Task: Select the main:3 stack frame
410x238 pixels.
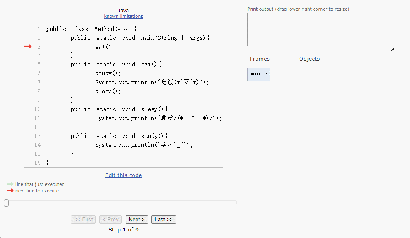Action: 259,74
